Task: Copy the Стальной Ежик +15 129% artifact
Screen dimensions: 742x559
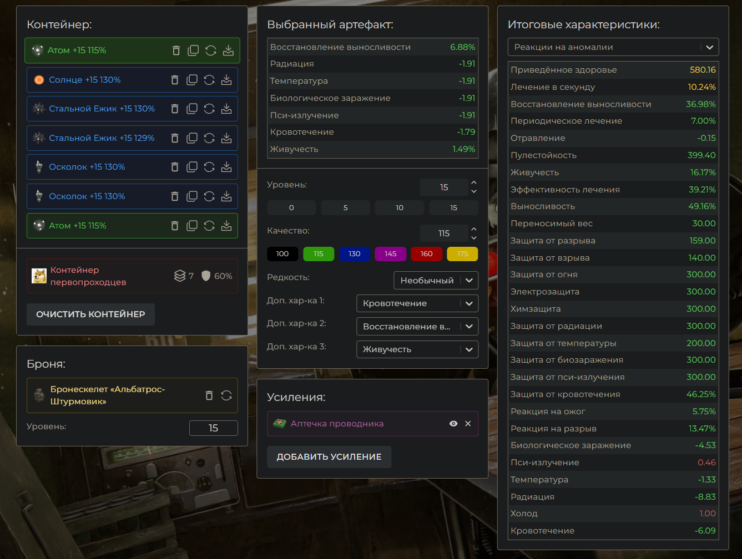Action: [192, 138]
